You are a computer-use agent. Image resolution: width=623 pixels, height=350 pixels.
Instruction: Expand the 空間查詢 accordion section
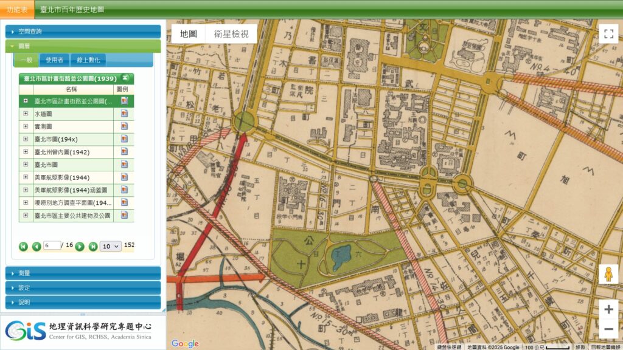coord(83,32)
